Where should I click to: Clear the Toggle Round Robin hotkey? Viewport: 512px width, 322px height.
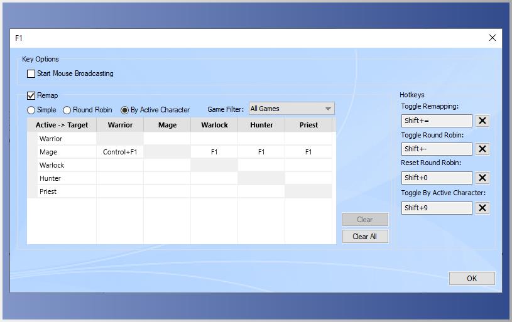coord(482,149)
